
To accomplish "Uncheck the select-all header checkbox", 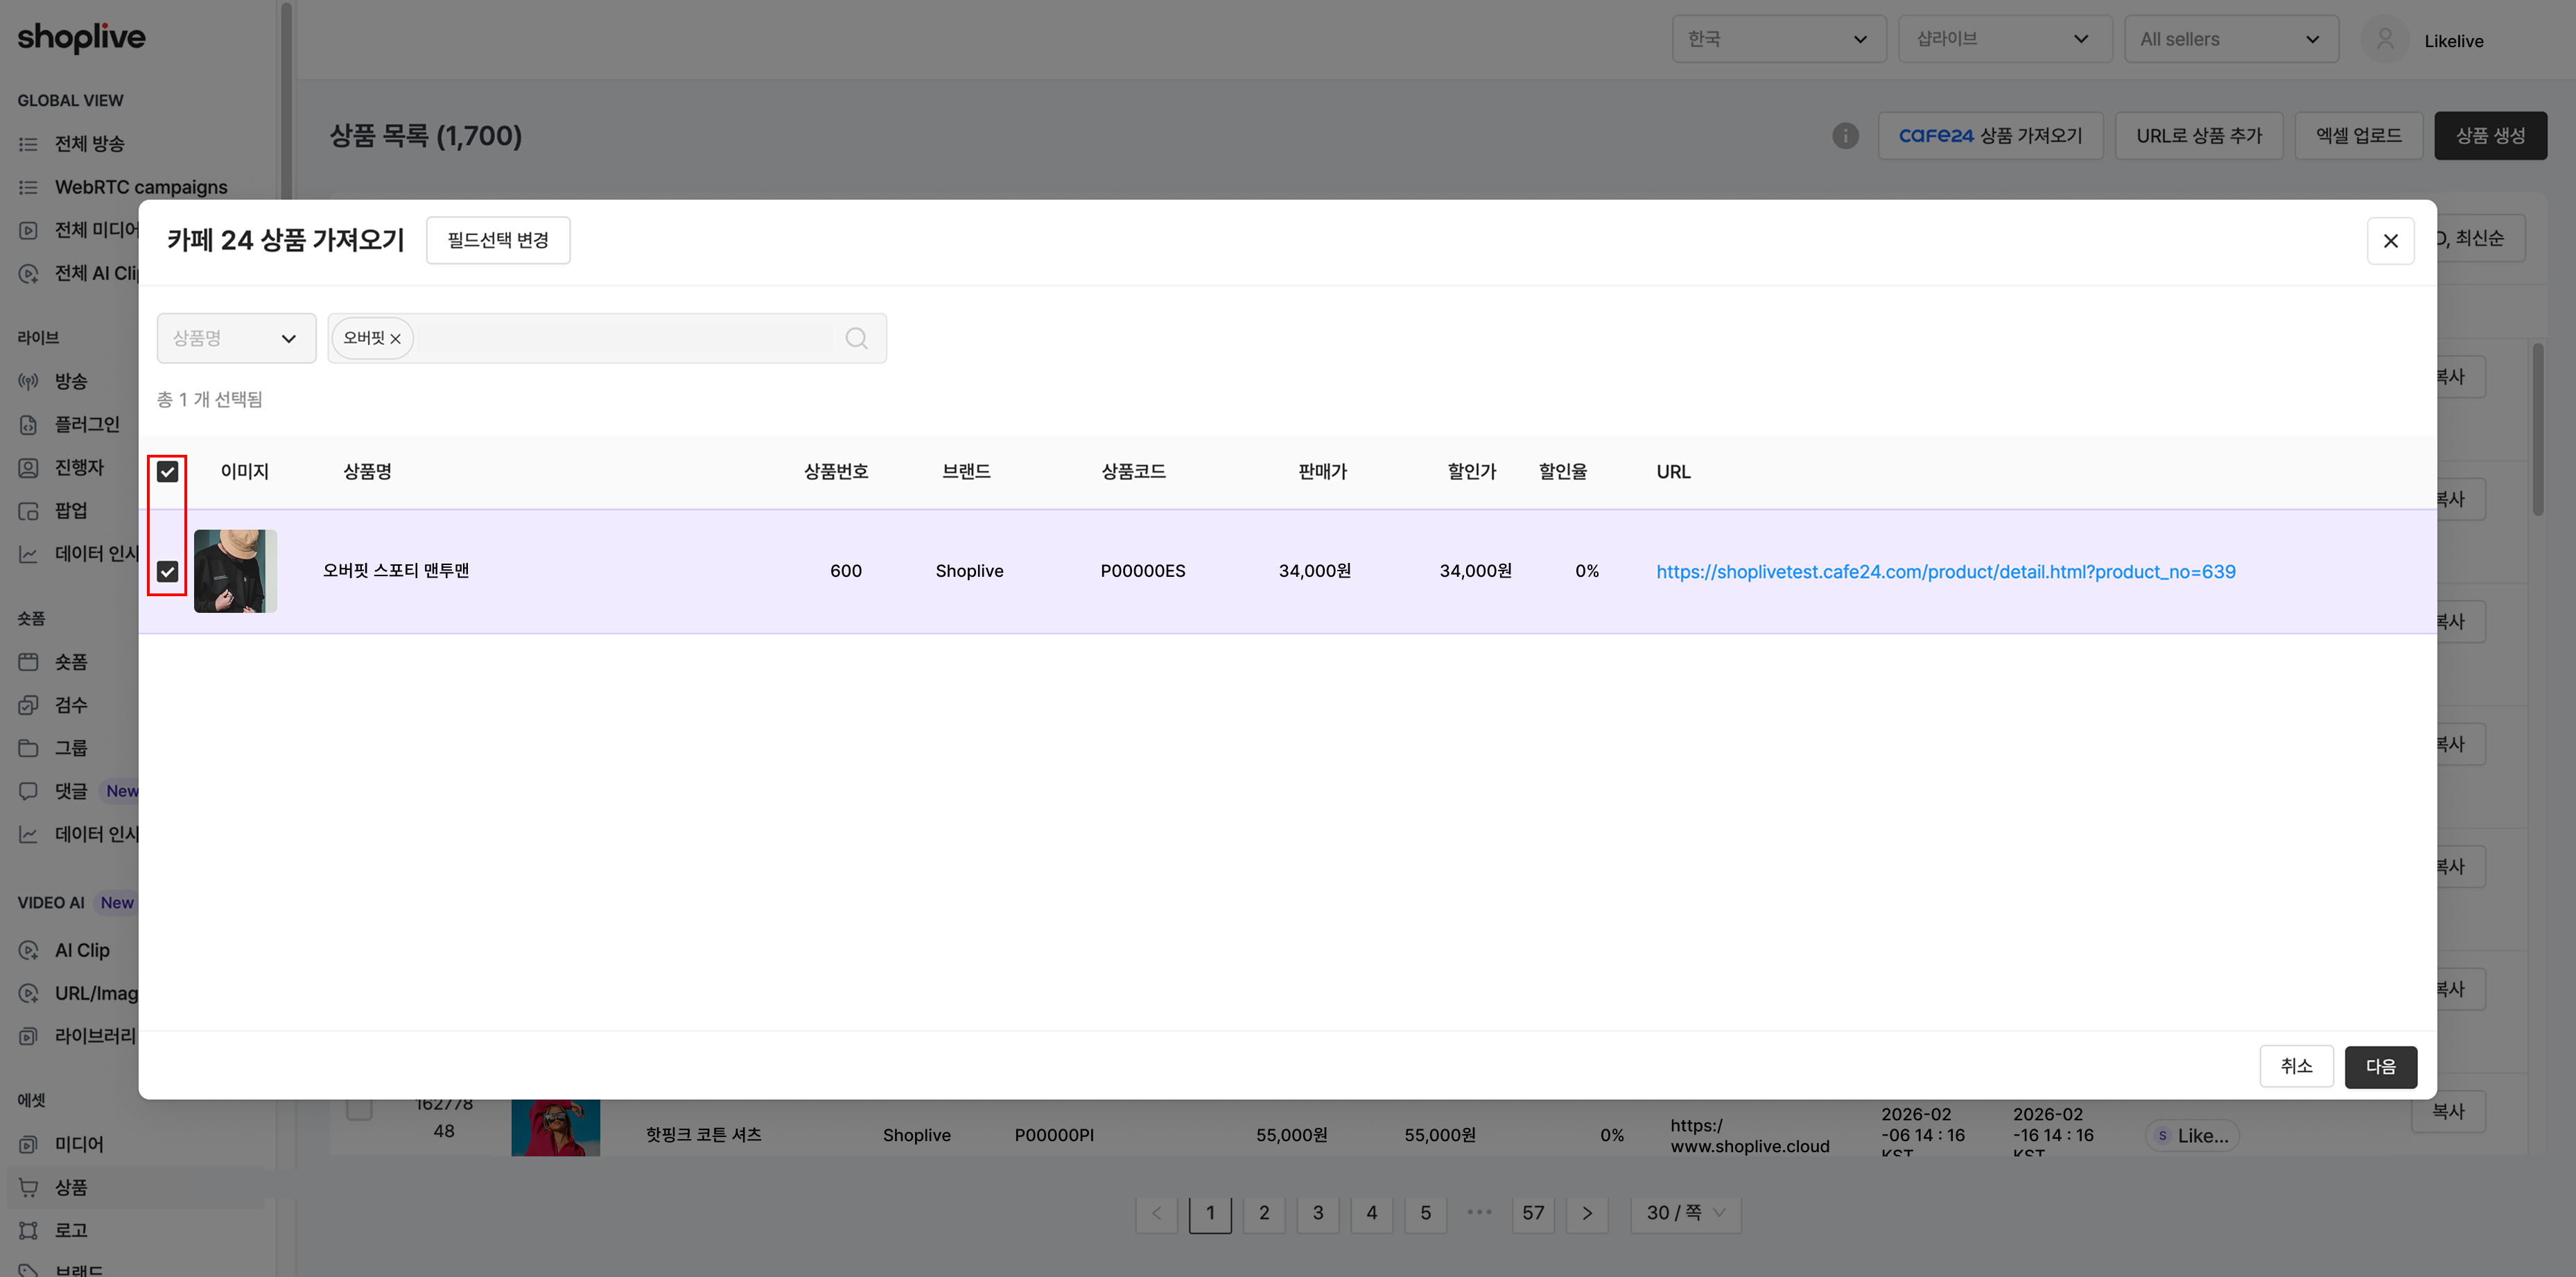I will click(x=168, y=472).
